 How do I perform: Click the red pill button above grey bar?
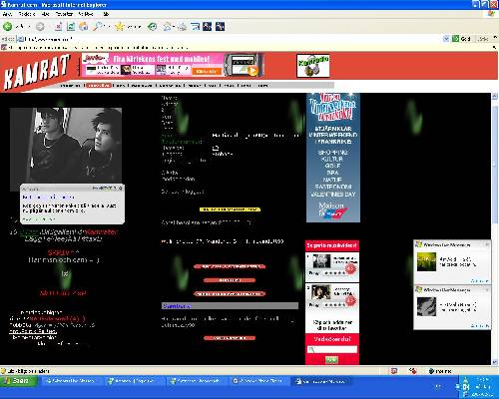(x=230, y=294)
